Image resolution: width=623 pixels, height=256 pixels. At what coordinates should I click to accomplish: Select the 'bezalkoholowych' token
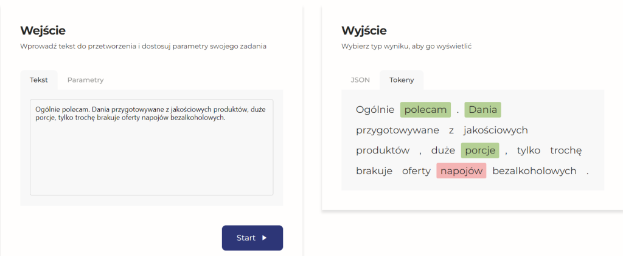coord(534,171)
